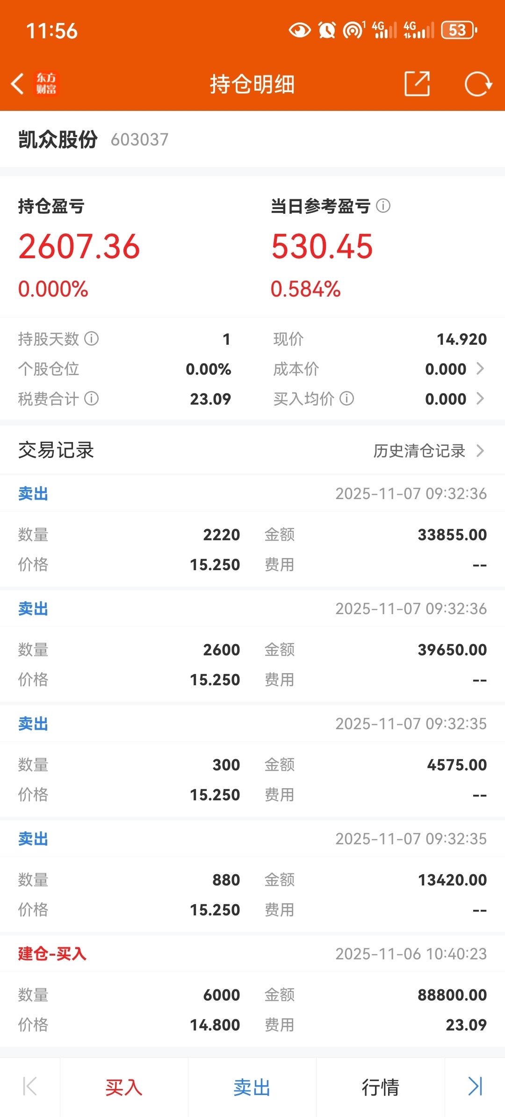Tap info icon beside 当日参考盈亏
Screen dimensions: 505x1117
tap(383, 206)
